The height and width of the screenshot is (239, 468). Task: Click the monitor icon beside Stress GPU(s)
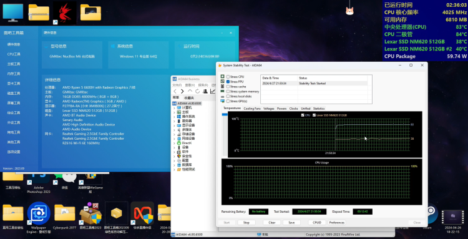click(222, 101)
